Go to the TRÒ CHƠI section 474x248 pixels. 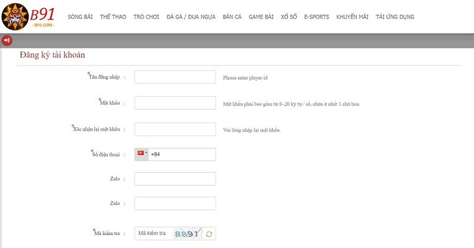click(x=146, y=17)
